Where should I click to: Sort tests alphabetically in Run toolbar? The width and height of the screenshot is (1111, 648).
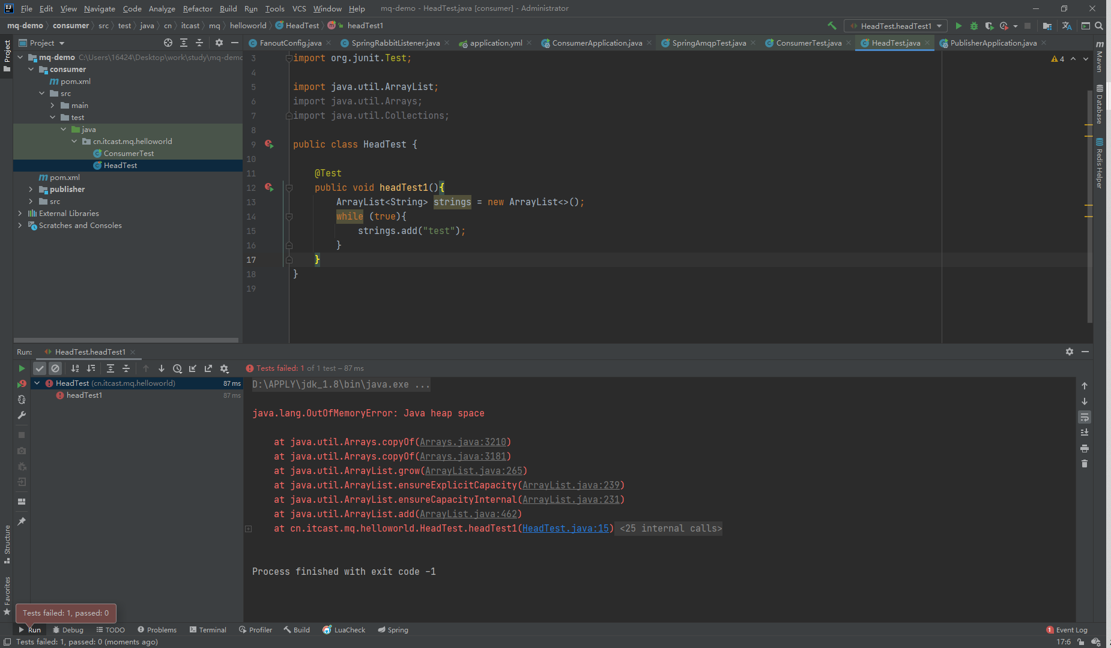pyautogui.click(x=75, y=368)
